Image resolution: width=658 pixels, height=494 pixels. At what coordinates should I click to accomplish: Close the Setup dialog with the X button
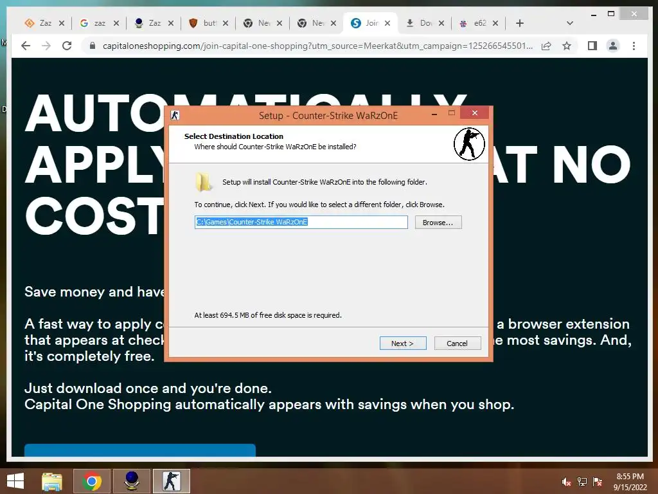[475, 113]
